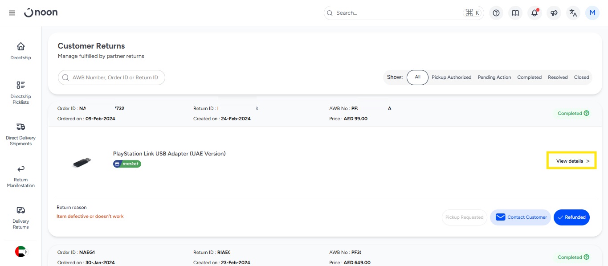Click the AWB Number search field
608x266 pixels.
(111, 78)
